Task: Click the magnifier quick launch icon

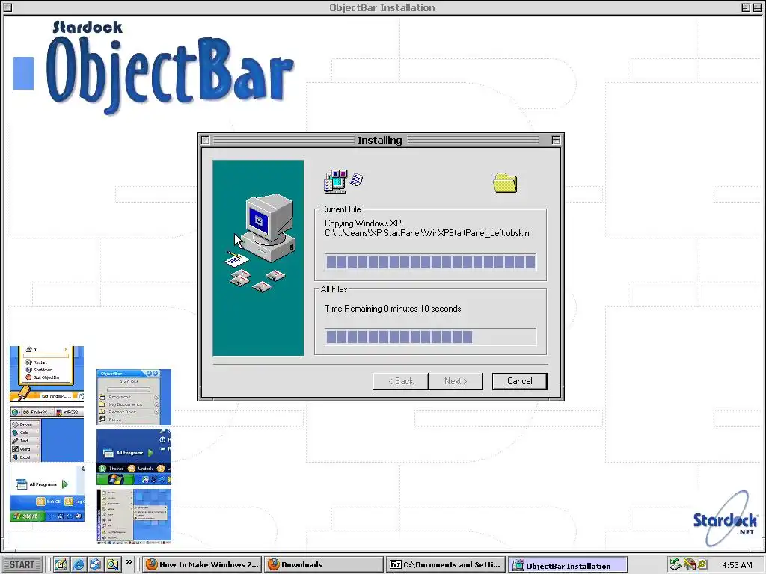Action: [x=113, y=564]
